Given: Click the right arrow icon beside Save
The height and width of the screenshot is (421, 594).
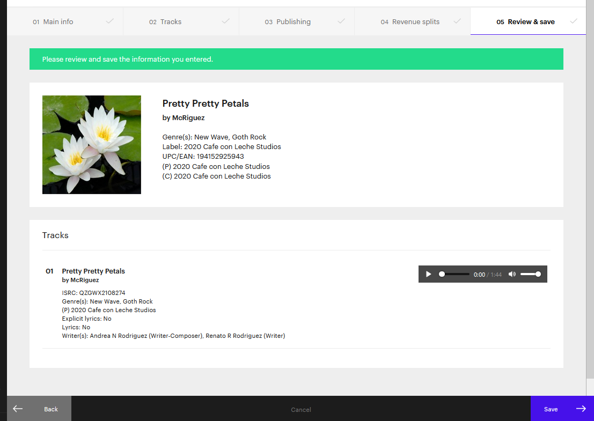Looking at the screenshot, I should tap(581, 409).
